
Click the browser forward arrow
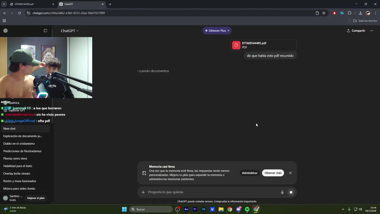[12, 13]
